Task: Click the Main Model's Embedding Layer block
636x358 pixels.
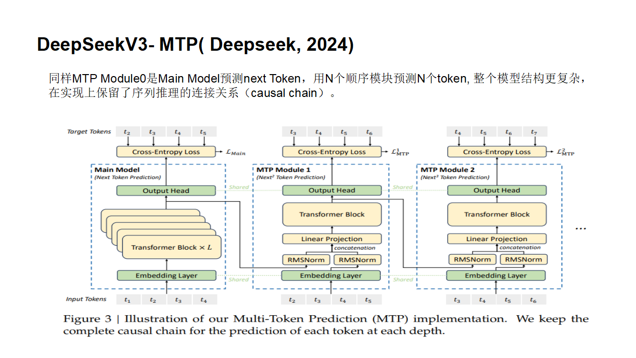Action: (x=166, y=275)
